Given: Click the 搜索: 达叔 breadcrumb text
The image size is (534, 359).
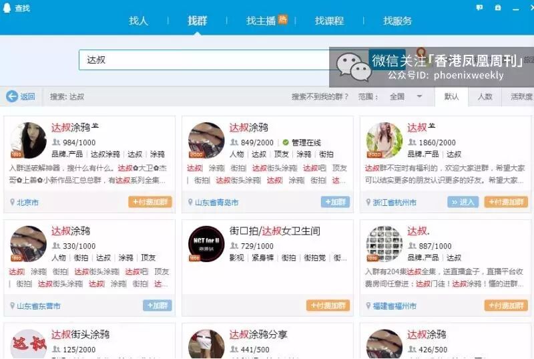Looking at the screenshot, I should tap(67, 96).
